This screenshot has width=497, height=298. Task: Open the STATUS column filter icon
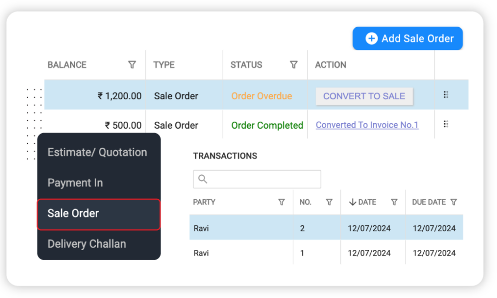[x=294, y=65]
